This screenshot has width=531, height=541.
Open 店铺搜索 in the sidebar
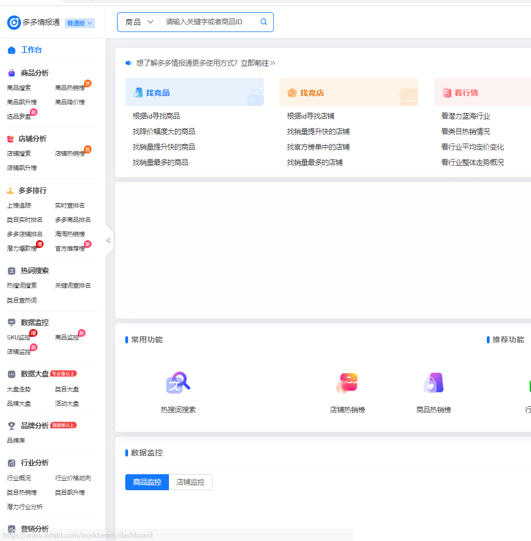click(19, 153)
